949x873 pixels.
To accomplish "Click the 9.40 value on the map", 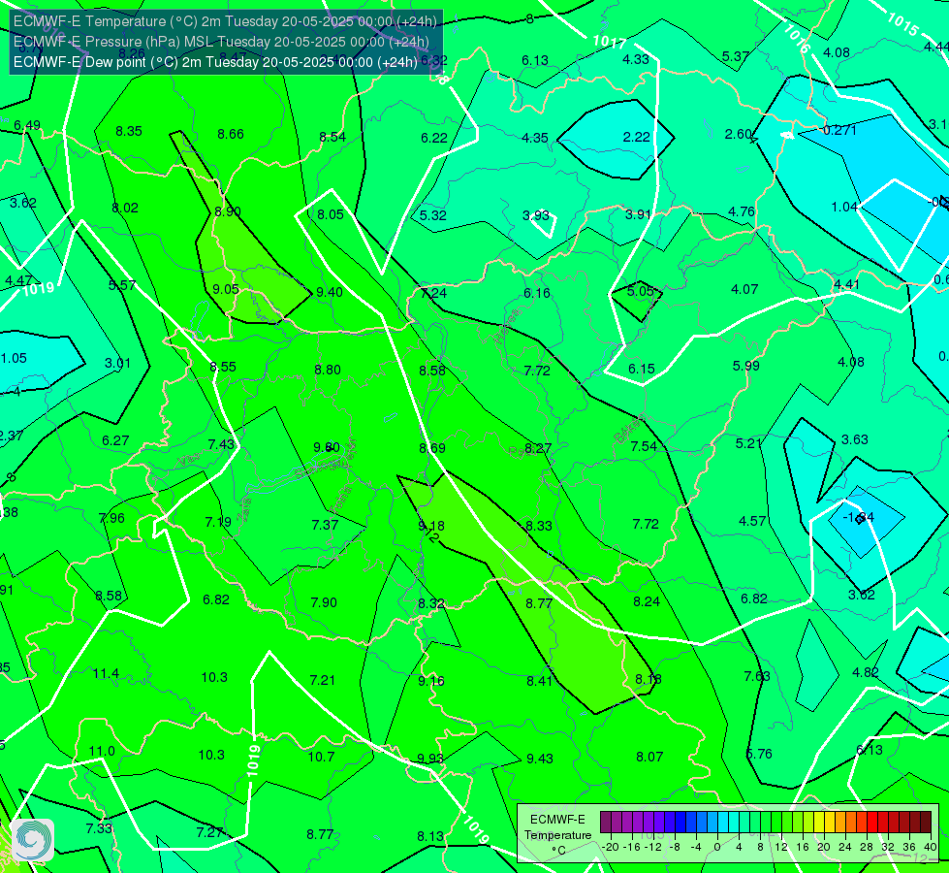I will (x=330, y=292).
